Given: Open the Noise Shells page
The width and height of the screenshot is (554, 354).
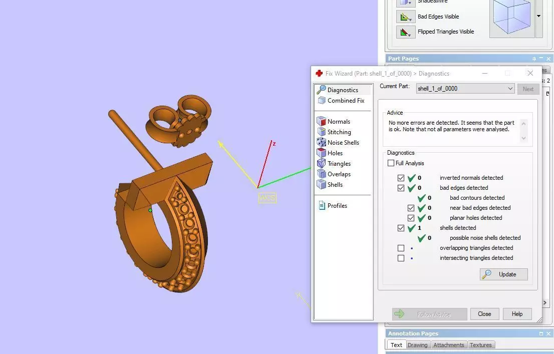Looking at the screenshot, I should pyautogui.click(x=338, y=142).
